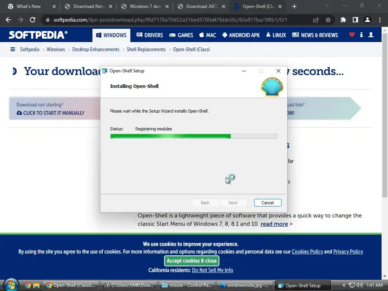Open Softpedia hamburger menu
The image size is (388, 291).
13,49
